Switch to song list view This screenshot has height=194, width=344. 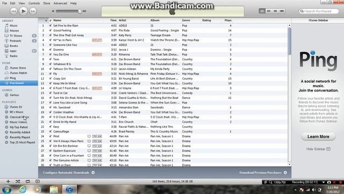point(262,11)
